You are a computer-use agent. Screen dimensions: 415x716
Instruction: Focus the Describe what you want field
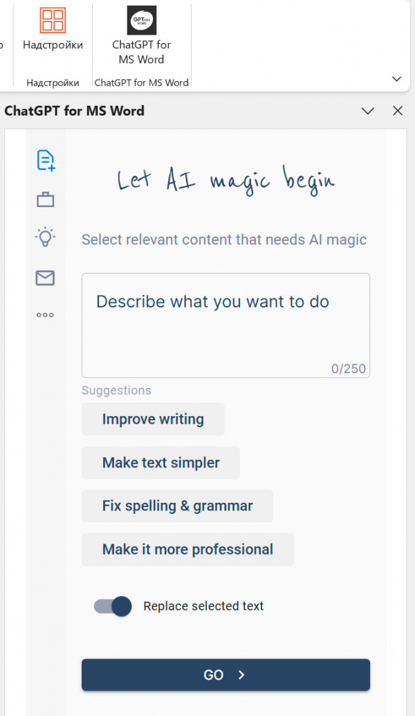pyautogui.click(x=225, y=325)
